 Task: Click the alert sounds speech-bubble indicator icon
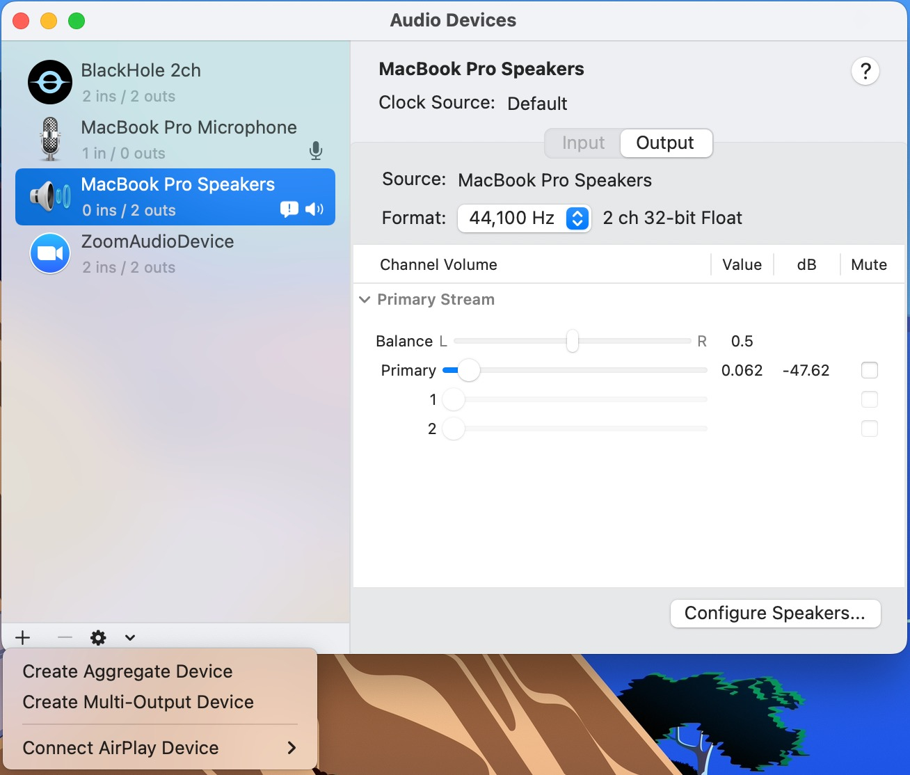pos(289,209)
